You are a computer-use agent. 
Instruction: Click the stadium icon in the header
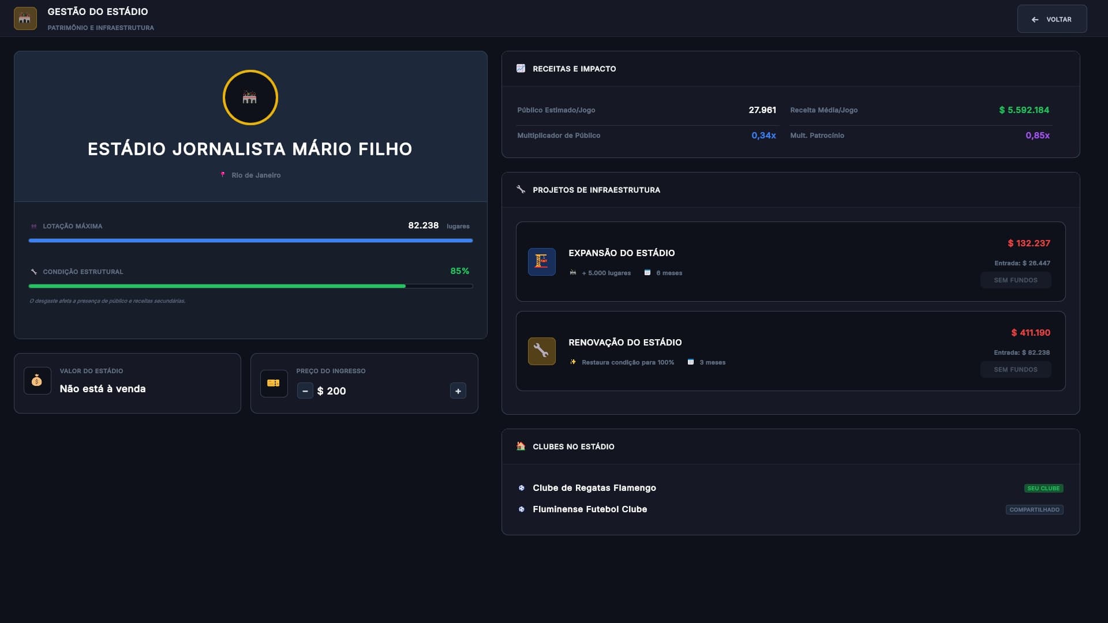(x=25, y=18)
